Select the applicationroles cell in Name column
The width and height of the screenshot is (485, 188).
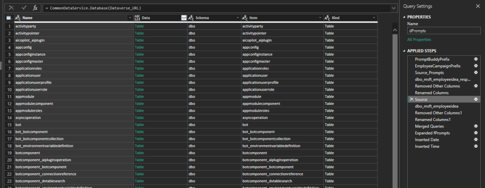tap(74, 68)
